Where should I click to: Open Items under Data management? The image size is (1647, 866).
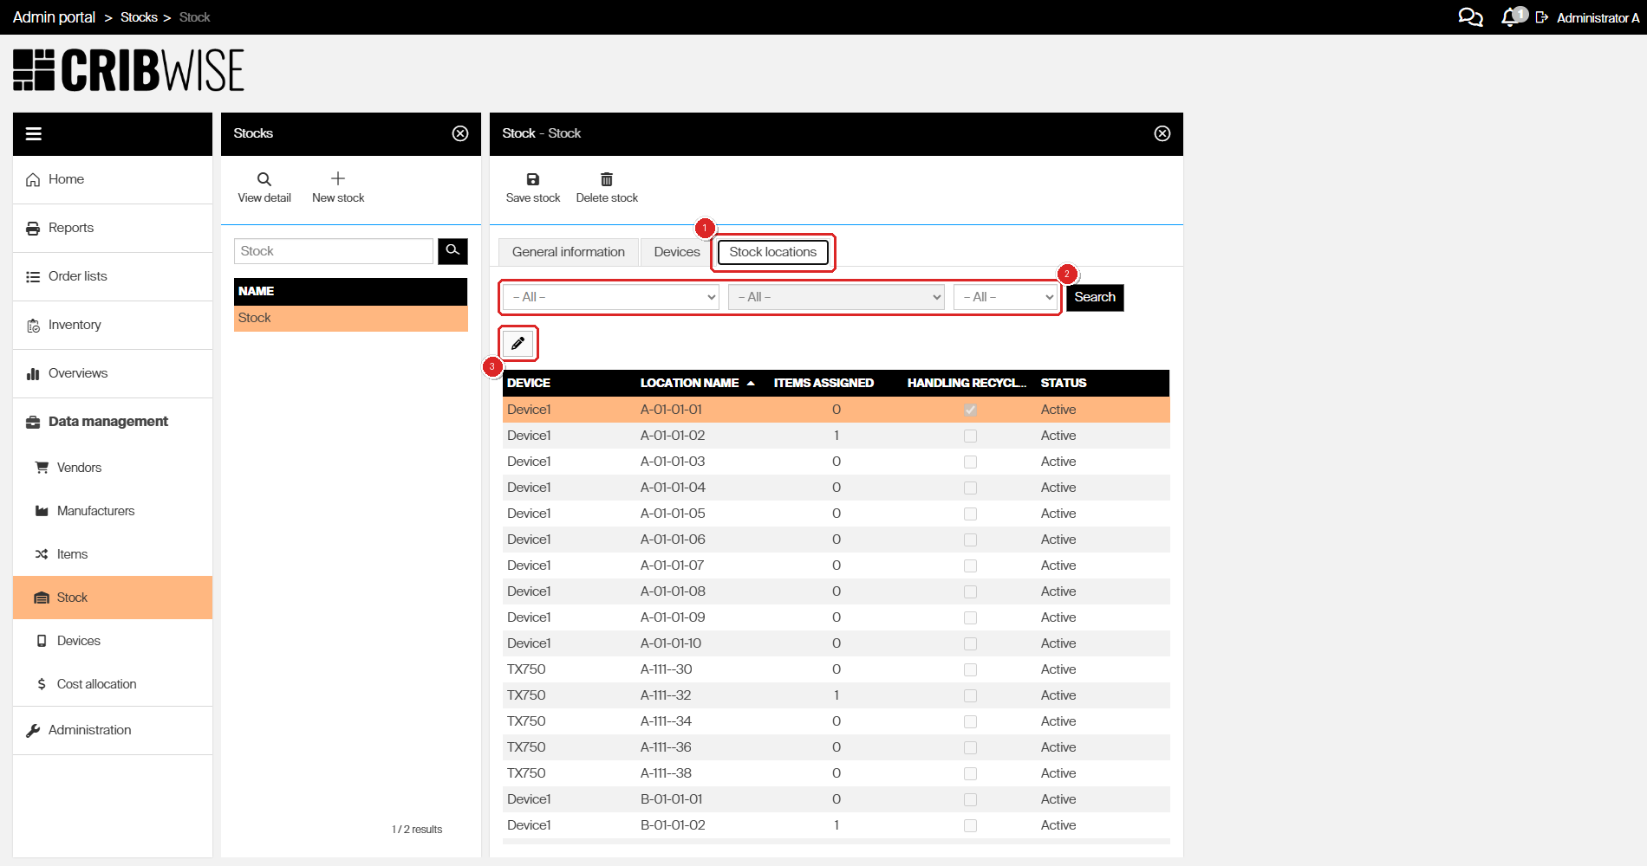[x=113, y=554]
